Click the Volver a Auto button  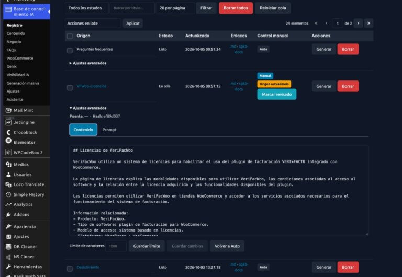tap(227, 246)
